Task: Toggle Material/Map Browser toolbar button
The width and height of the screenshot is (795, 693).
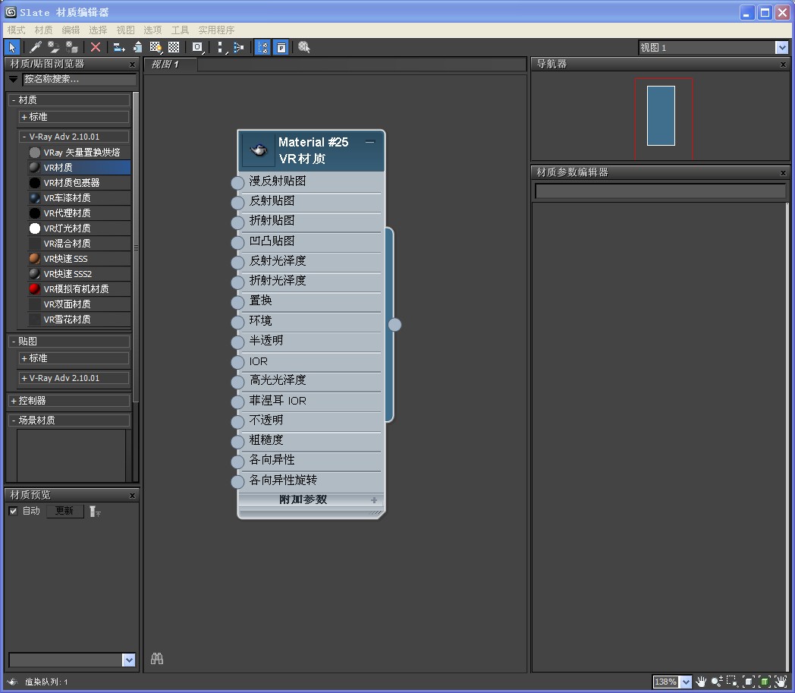Action: [262, 47]
